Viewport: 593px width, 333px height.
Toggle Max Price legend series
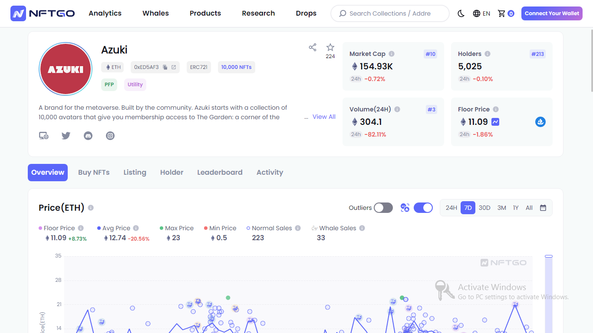click(177, 228)
